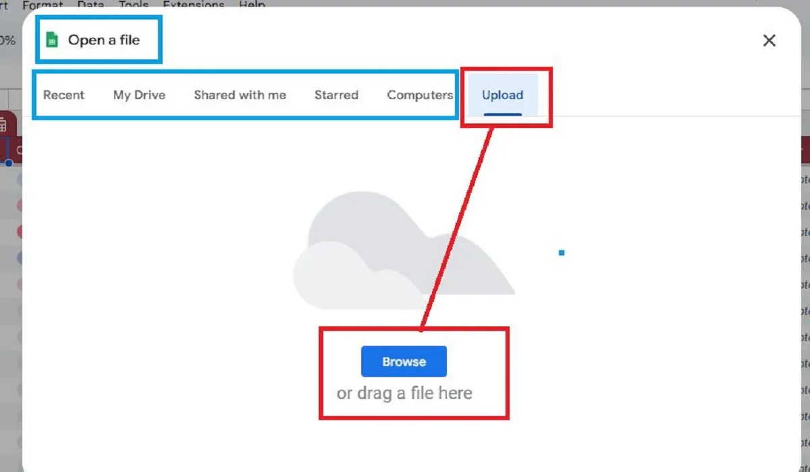The height and width of the screenshot is (472, 810).
Task: Go to the Starred tab
Action: coord(336,95)
